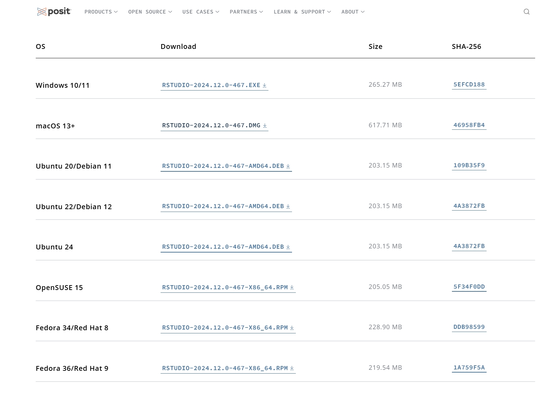Download RSTUDIO-2024.12.0-467.EXE for Windows

[214, 85]
